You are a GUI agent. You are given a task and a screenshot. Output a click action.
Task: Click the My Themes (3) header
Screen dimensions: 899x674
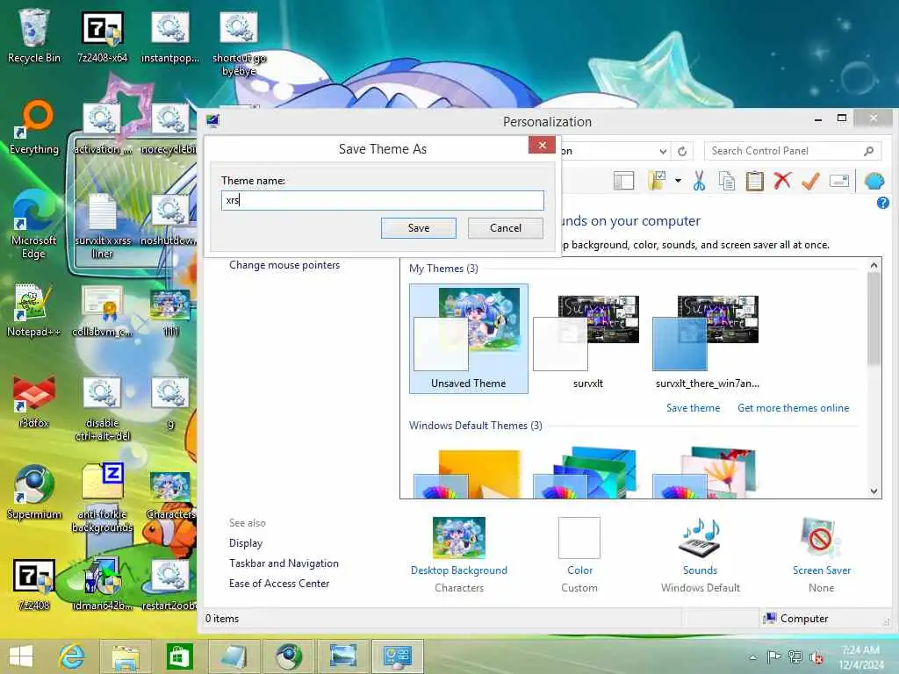443,269
